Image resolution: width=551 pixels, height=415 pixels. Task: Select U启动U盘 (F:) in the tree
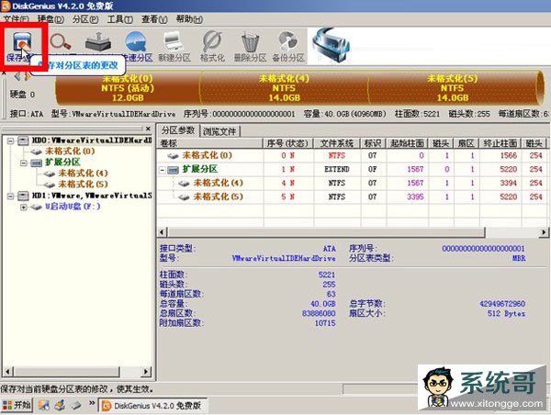[x=73, y=207]
